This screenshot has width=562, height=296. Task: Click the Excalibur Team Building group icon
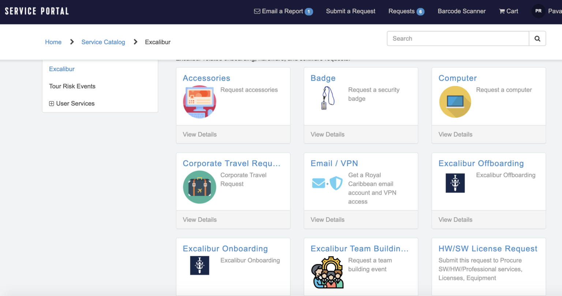[327, 272]
